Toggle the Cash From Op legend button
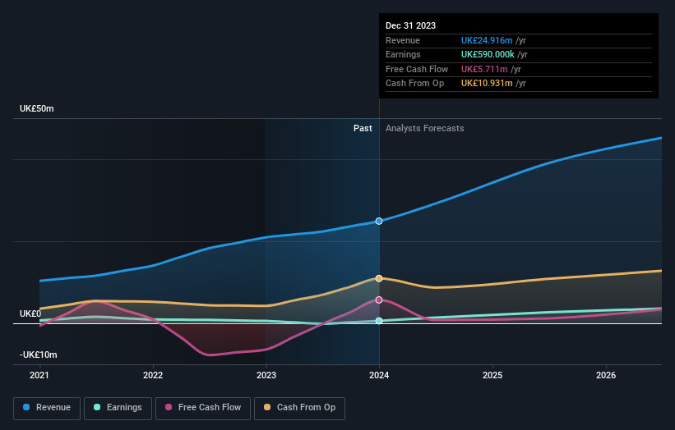Image resolution: width=675 pixels, height=430 pixels. 299,408
